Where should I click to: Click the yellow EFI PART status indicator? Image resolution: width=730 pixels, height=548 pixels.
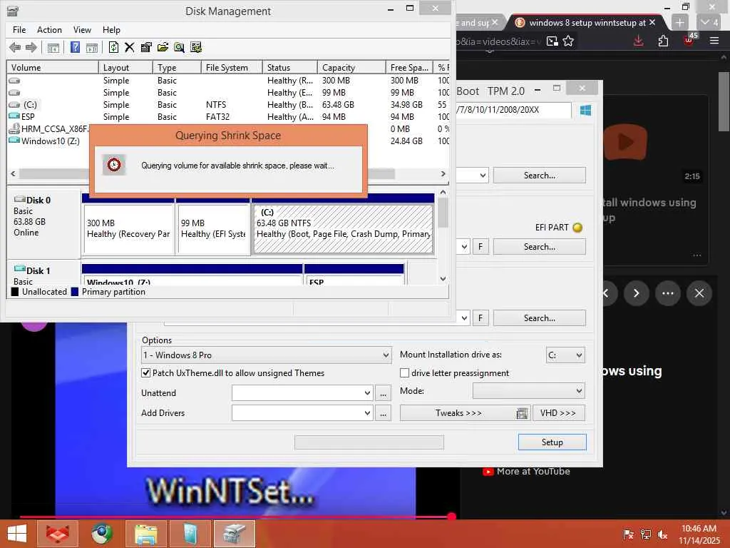tap(577, 228)
